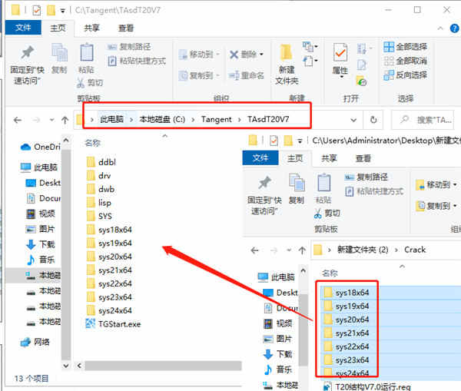
Task: Click the horizontal scrollbar in the Tangent window
Action: [x=163, y=366]
